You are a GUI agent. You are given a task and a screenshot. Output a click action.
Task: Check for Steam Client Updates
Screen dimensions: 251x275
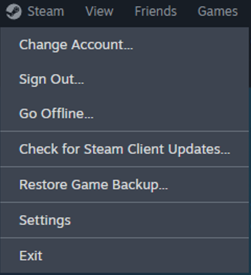(125, 149)
